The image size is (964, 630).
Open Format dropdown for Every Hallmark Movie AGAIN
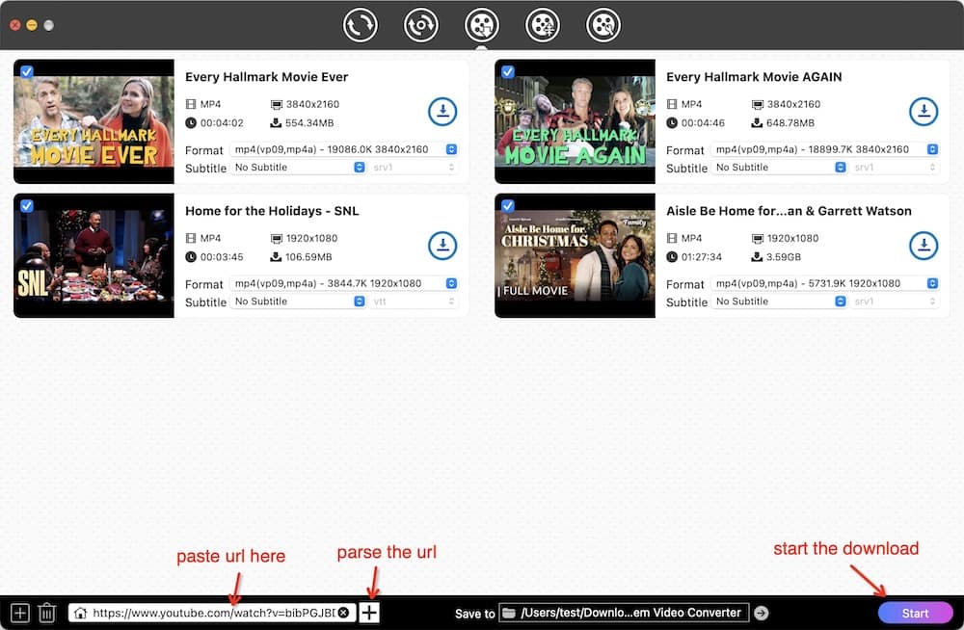click(824, 149)
